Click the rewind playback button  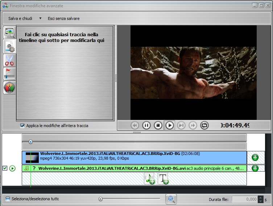pos(135,125)
